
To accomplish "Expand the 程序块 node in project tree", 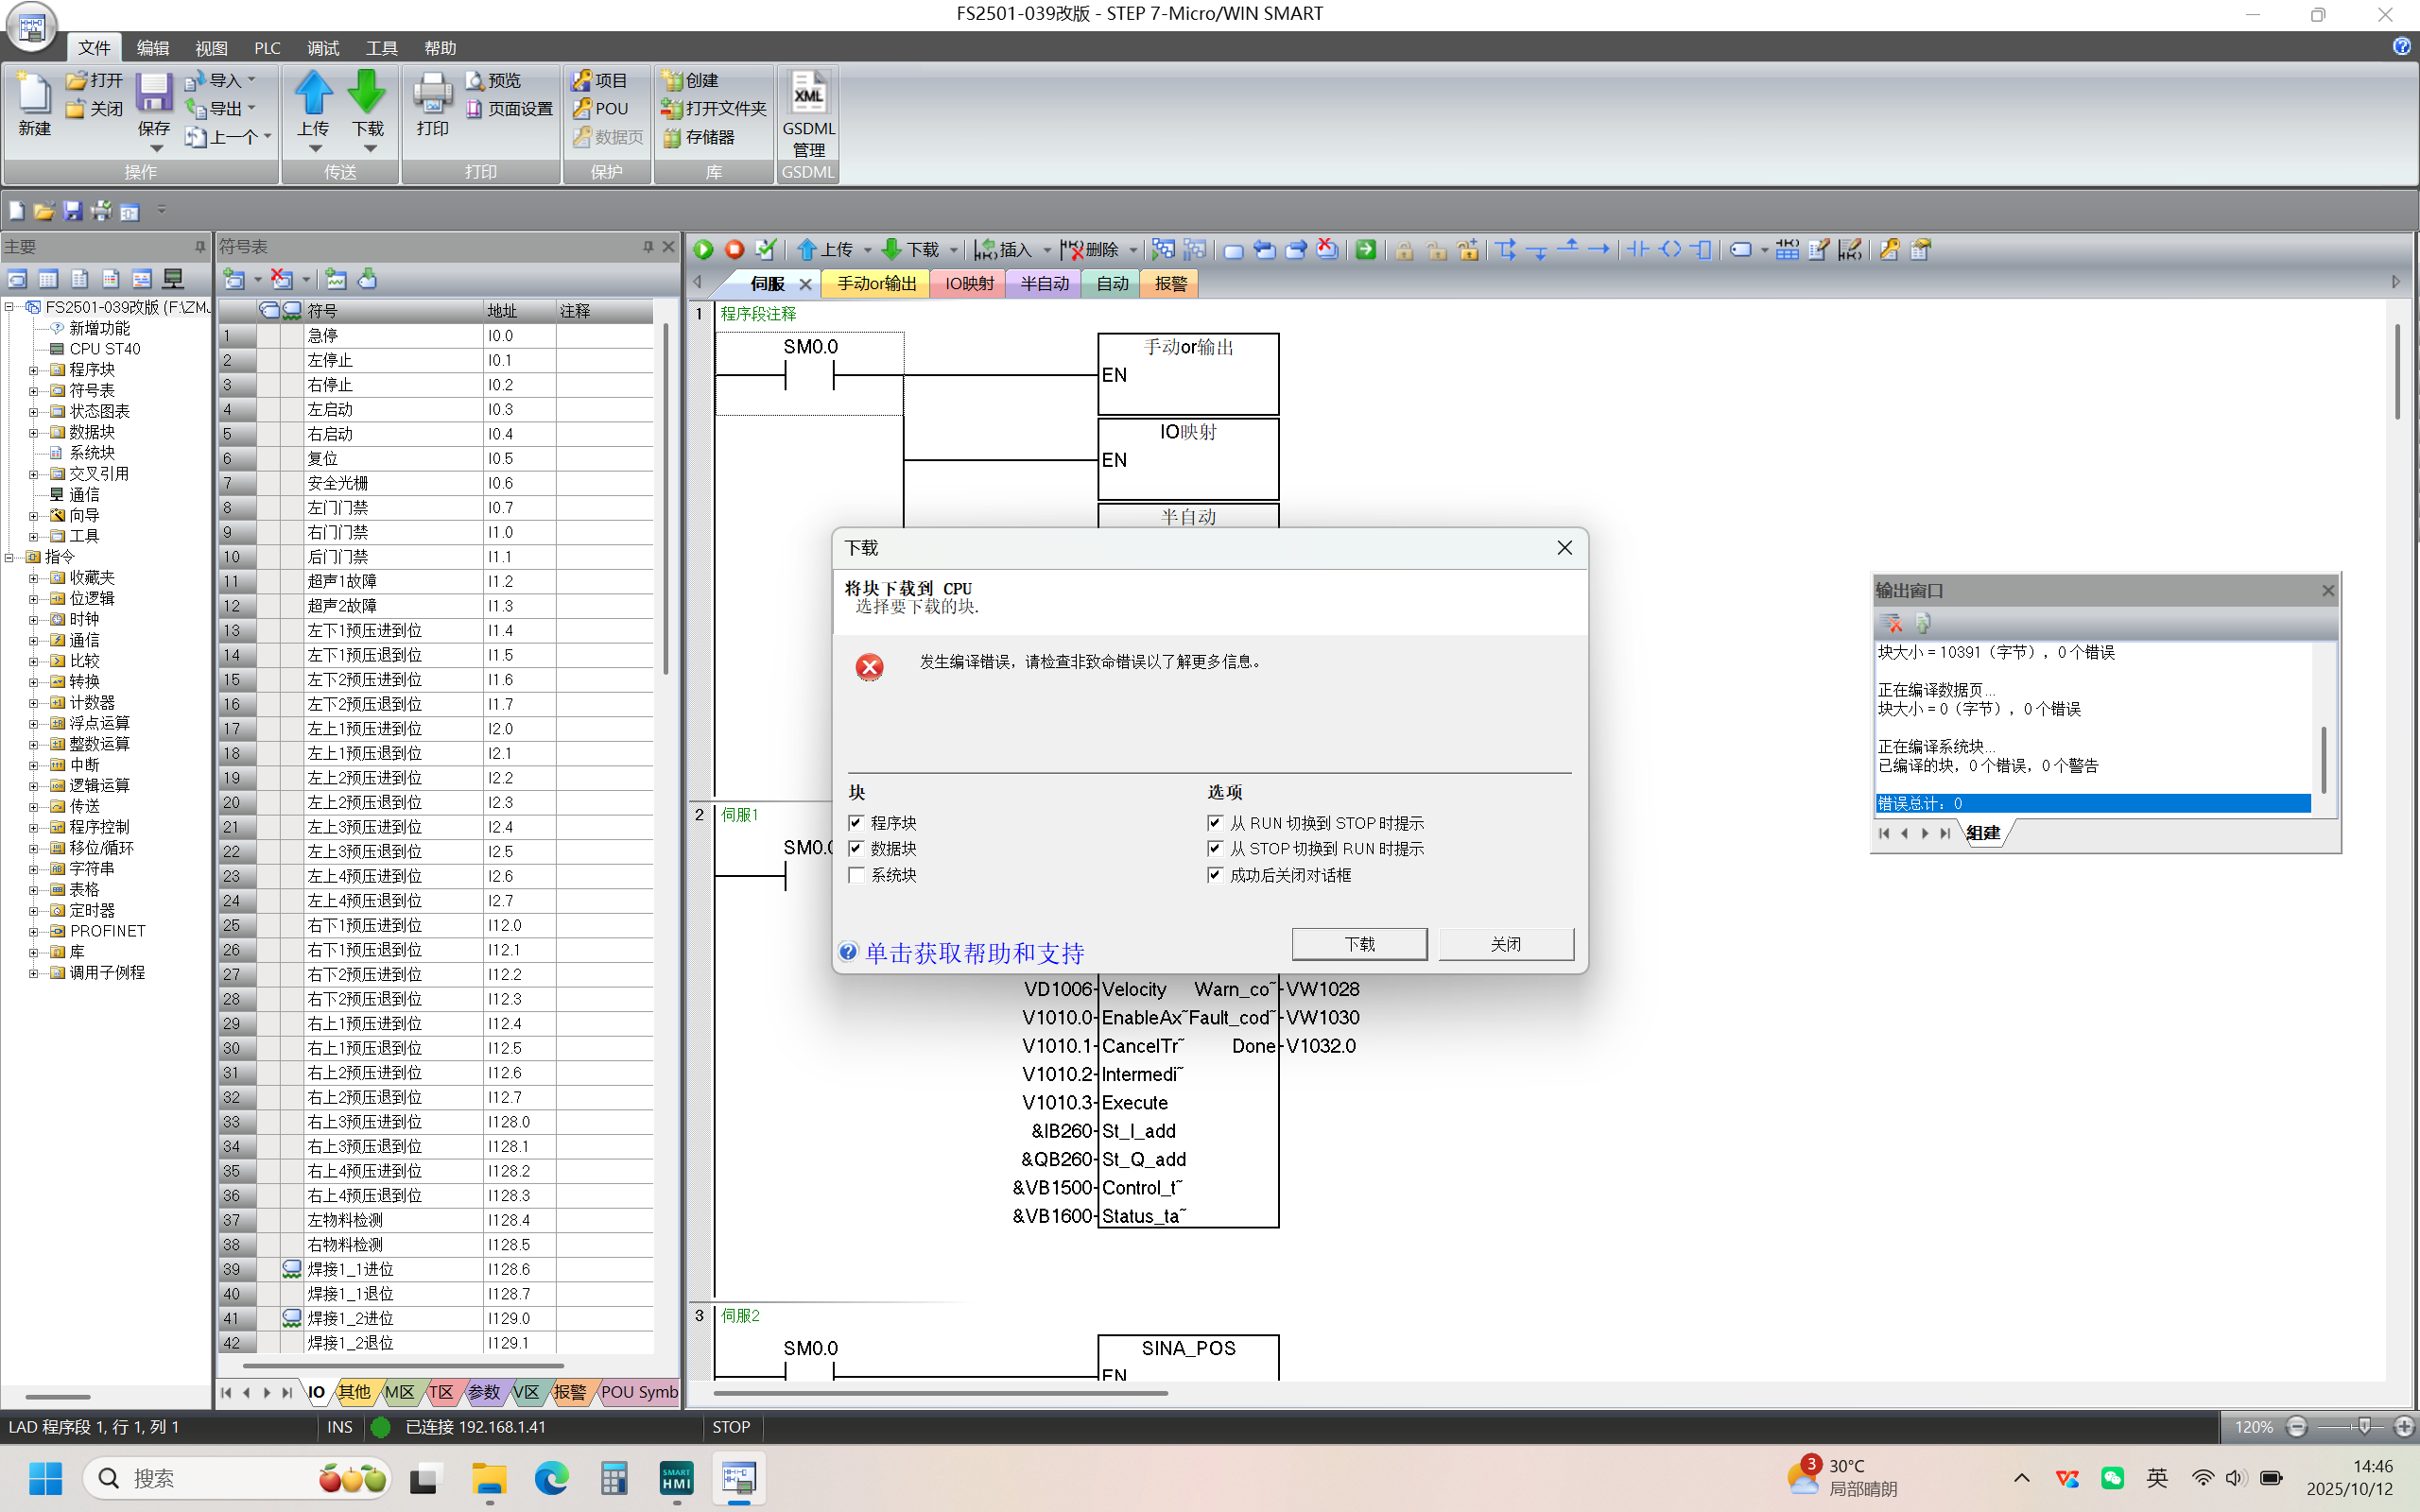I will (33, 370).
